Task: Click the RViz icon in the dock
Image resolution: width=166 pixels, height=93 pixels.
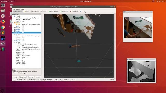Action: [3, 44]
